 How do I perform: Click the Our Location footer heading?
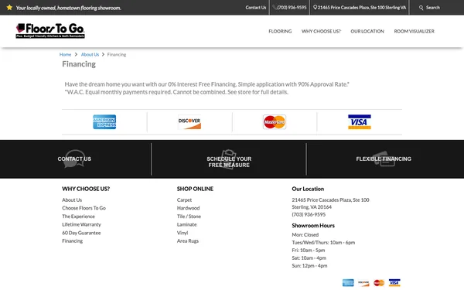pos(308,189)
